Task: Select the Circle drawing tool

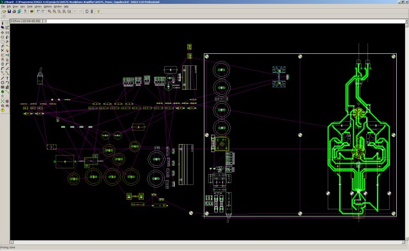Action: point(3,83)
